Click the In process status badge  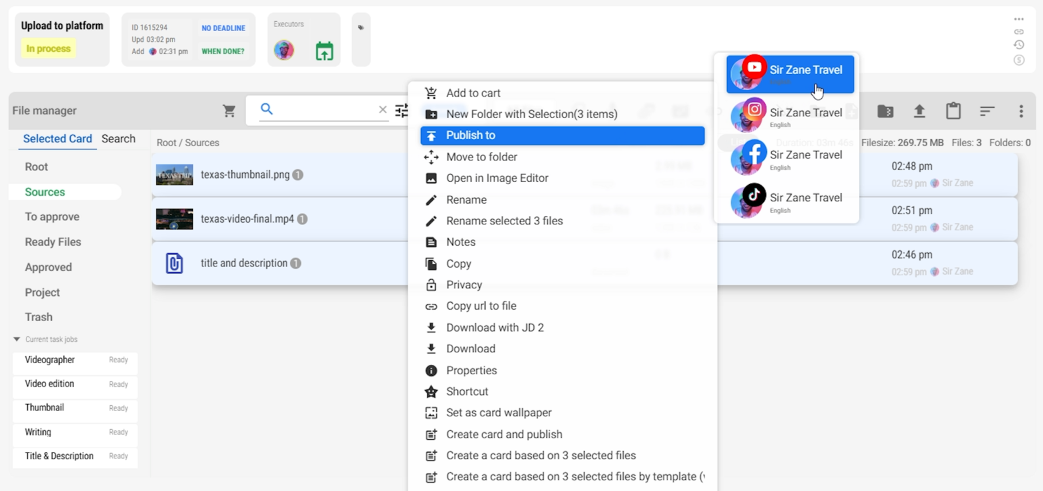(x=48, y=49)
